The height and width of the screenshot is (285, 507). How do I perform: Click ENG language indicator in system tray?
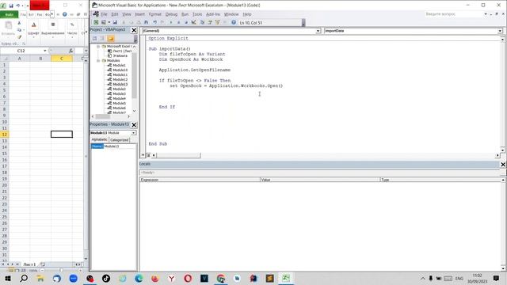pos(459,278)
